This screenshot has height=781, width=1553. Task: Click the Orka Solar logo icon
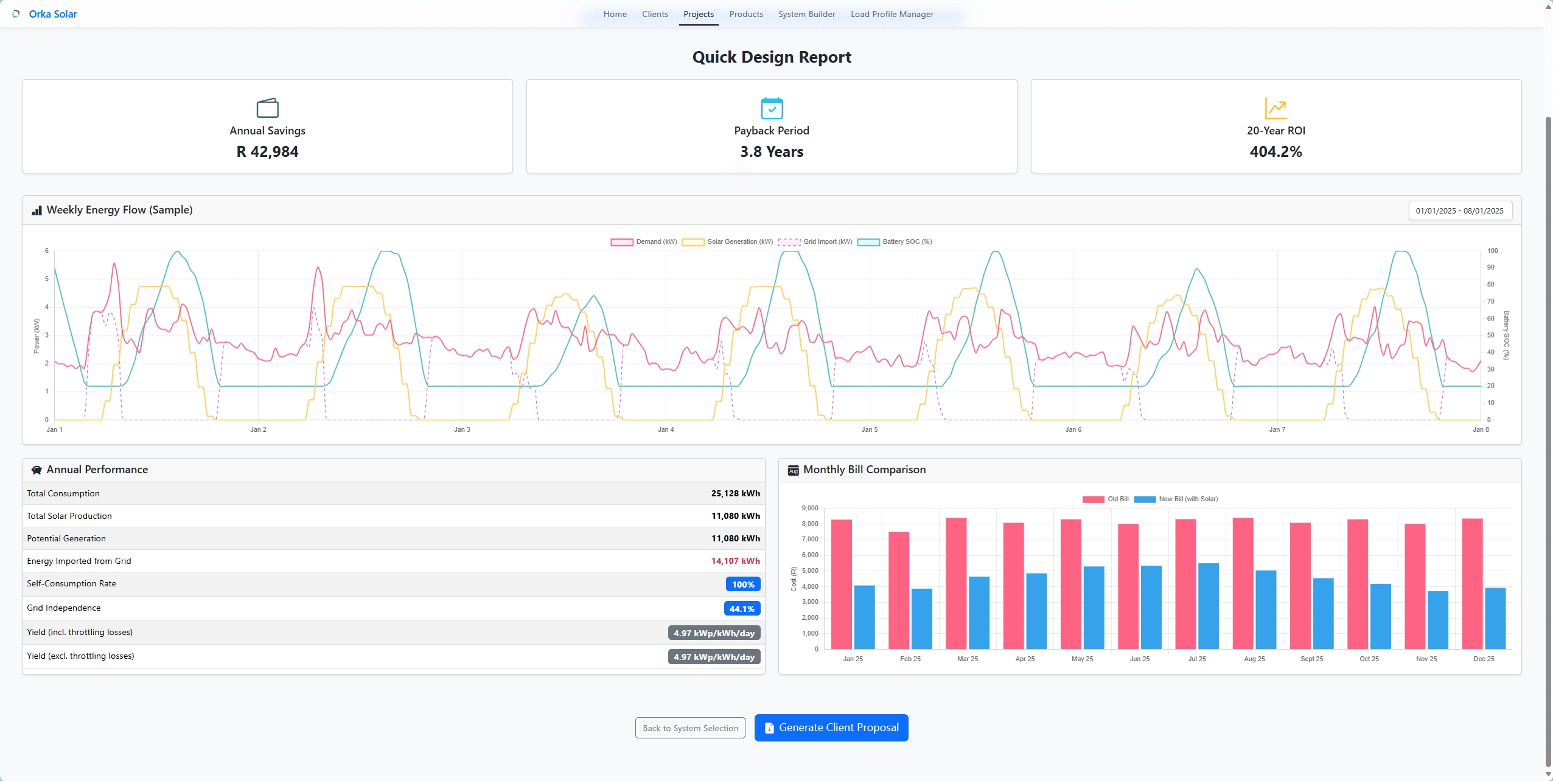[x=16, y=14]
